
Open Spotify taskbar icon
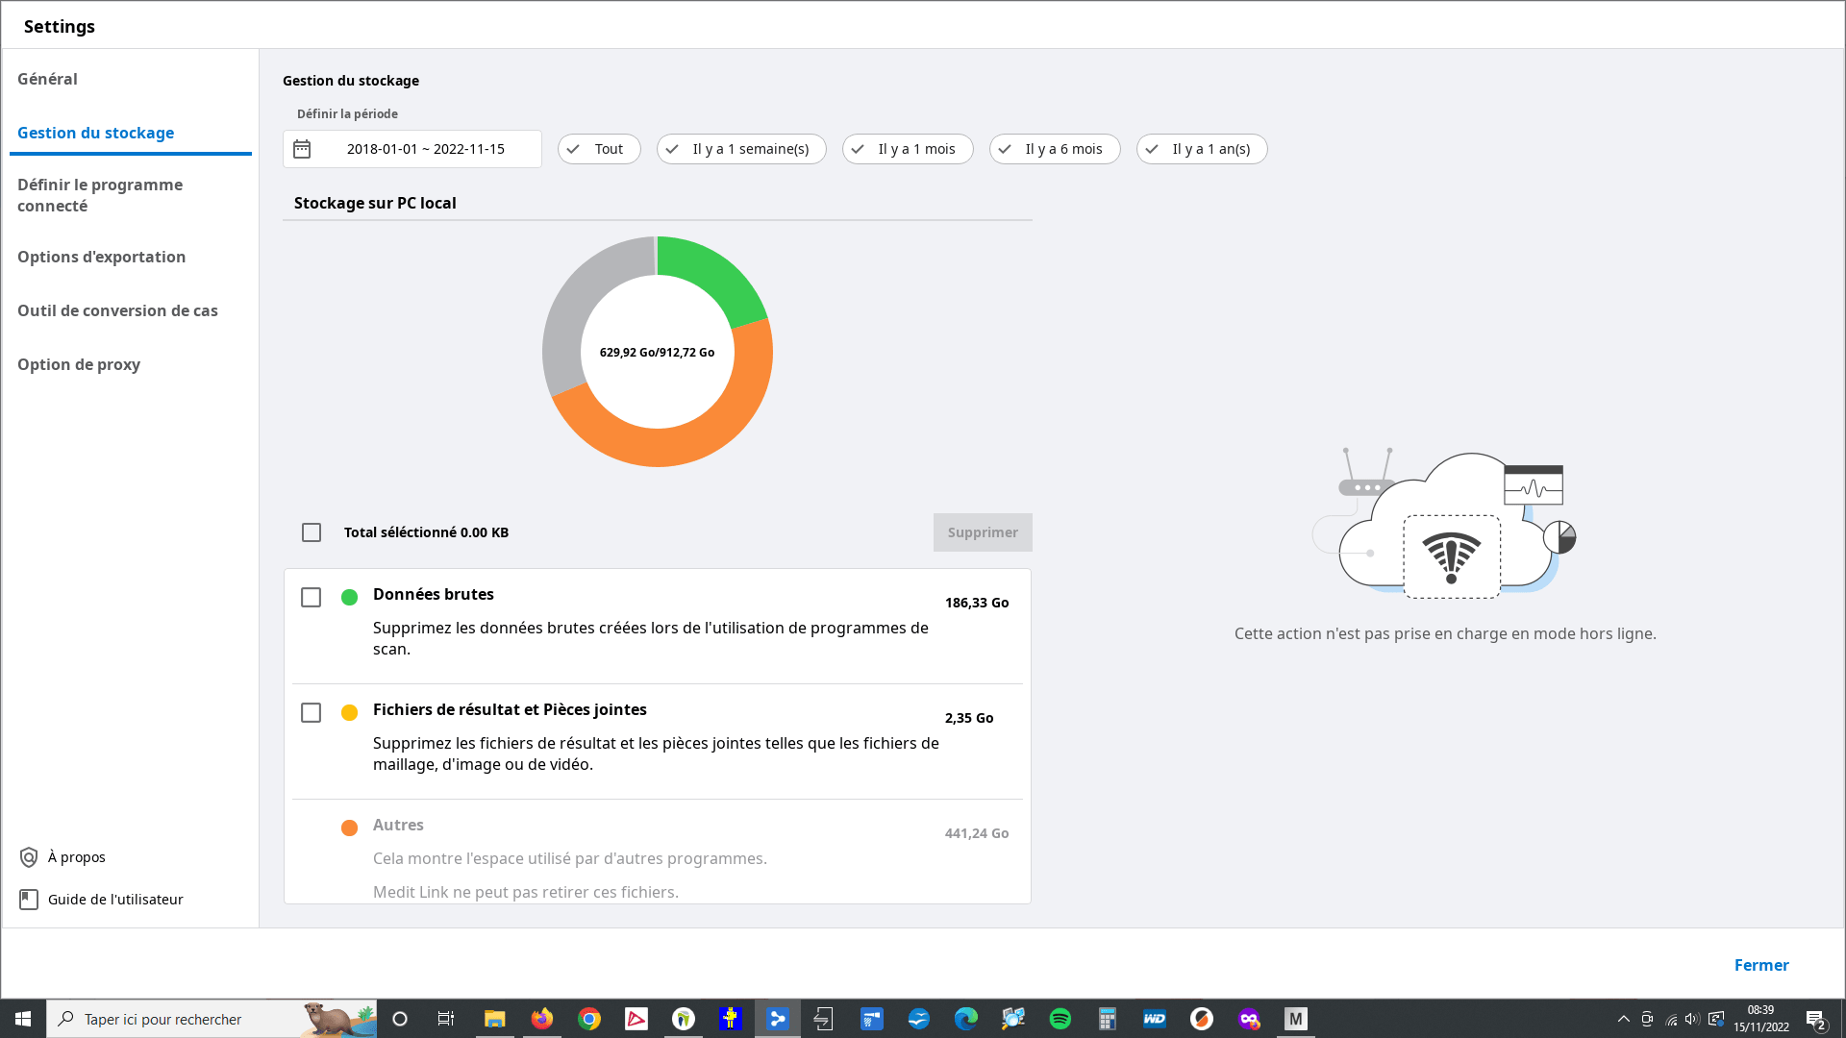(1060, 1019)
